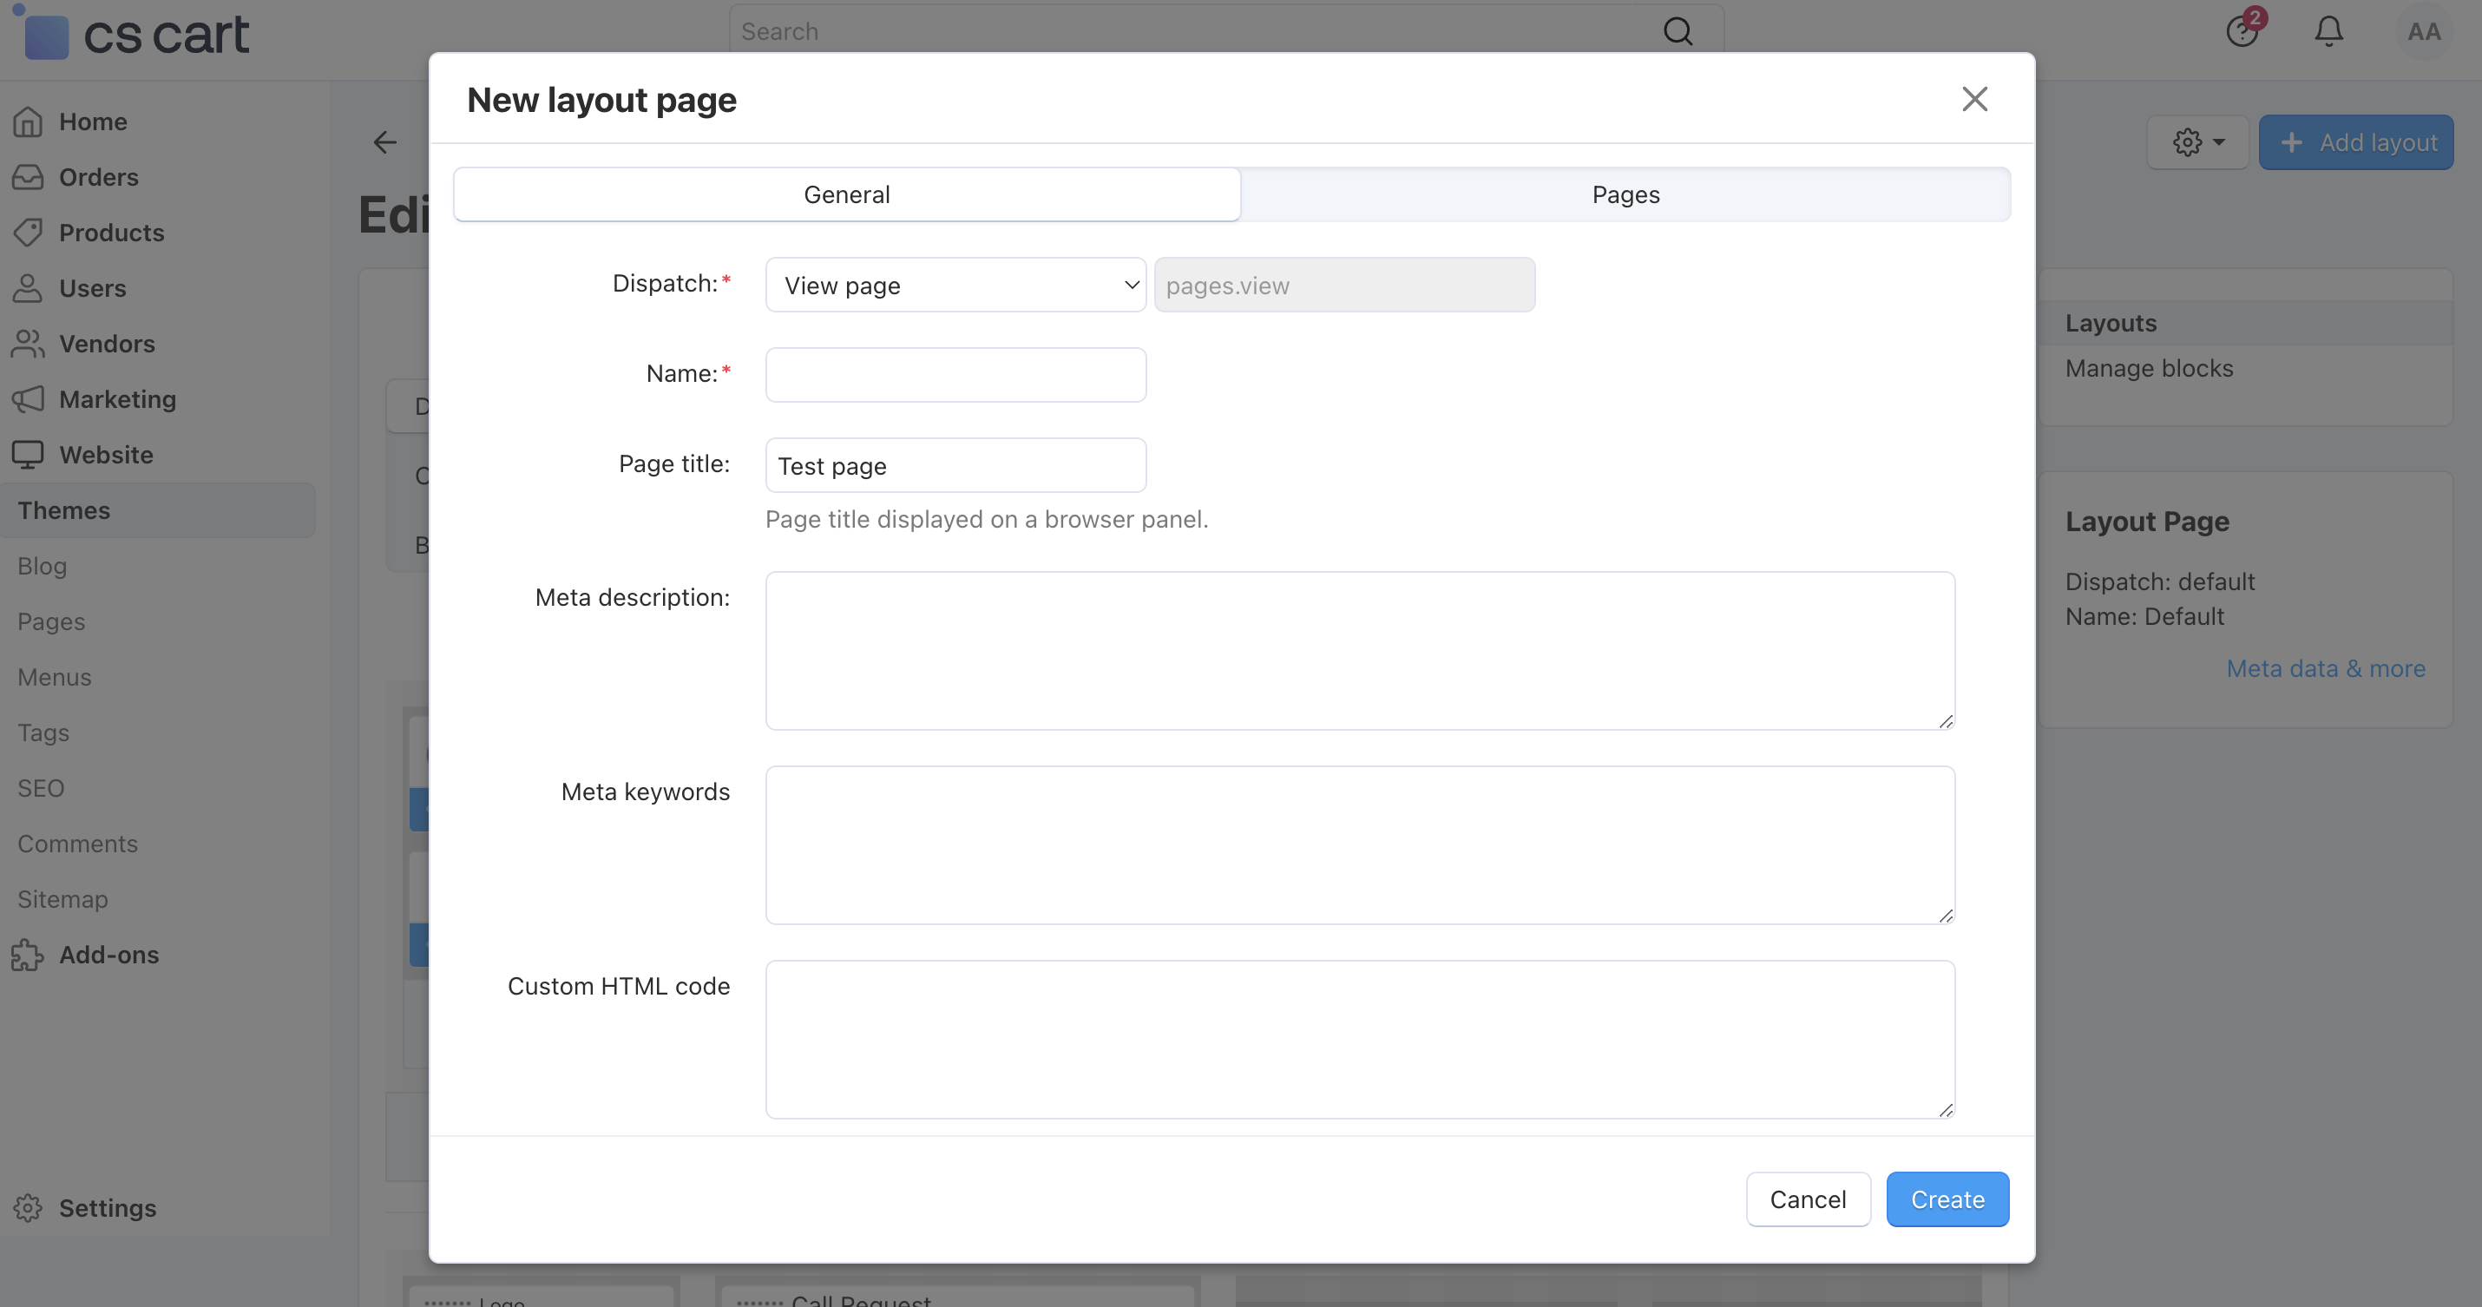
Task: Click the search magnifier icon
Action: pyautogui.click(x=1678, y=32)
